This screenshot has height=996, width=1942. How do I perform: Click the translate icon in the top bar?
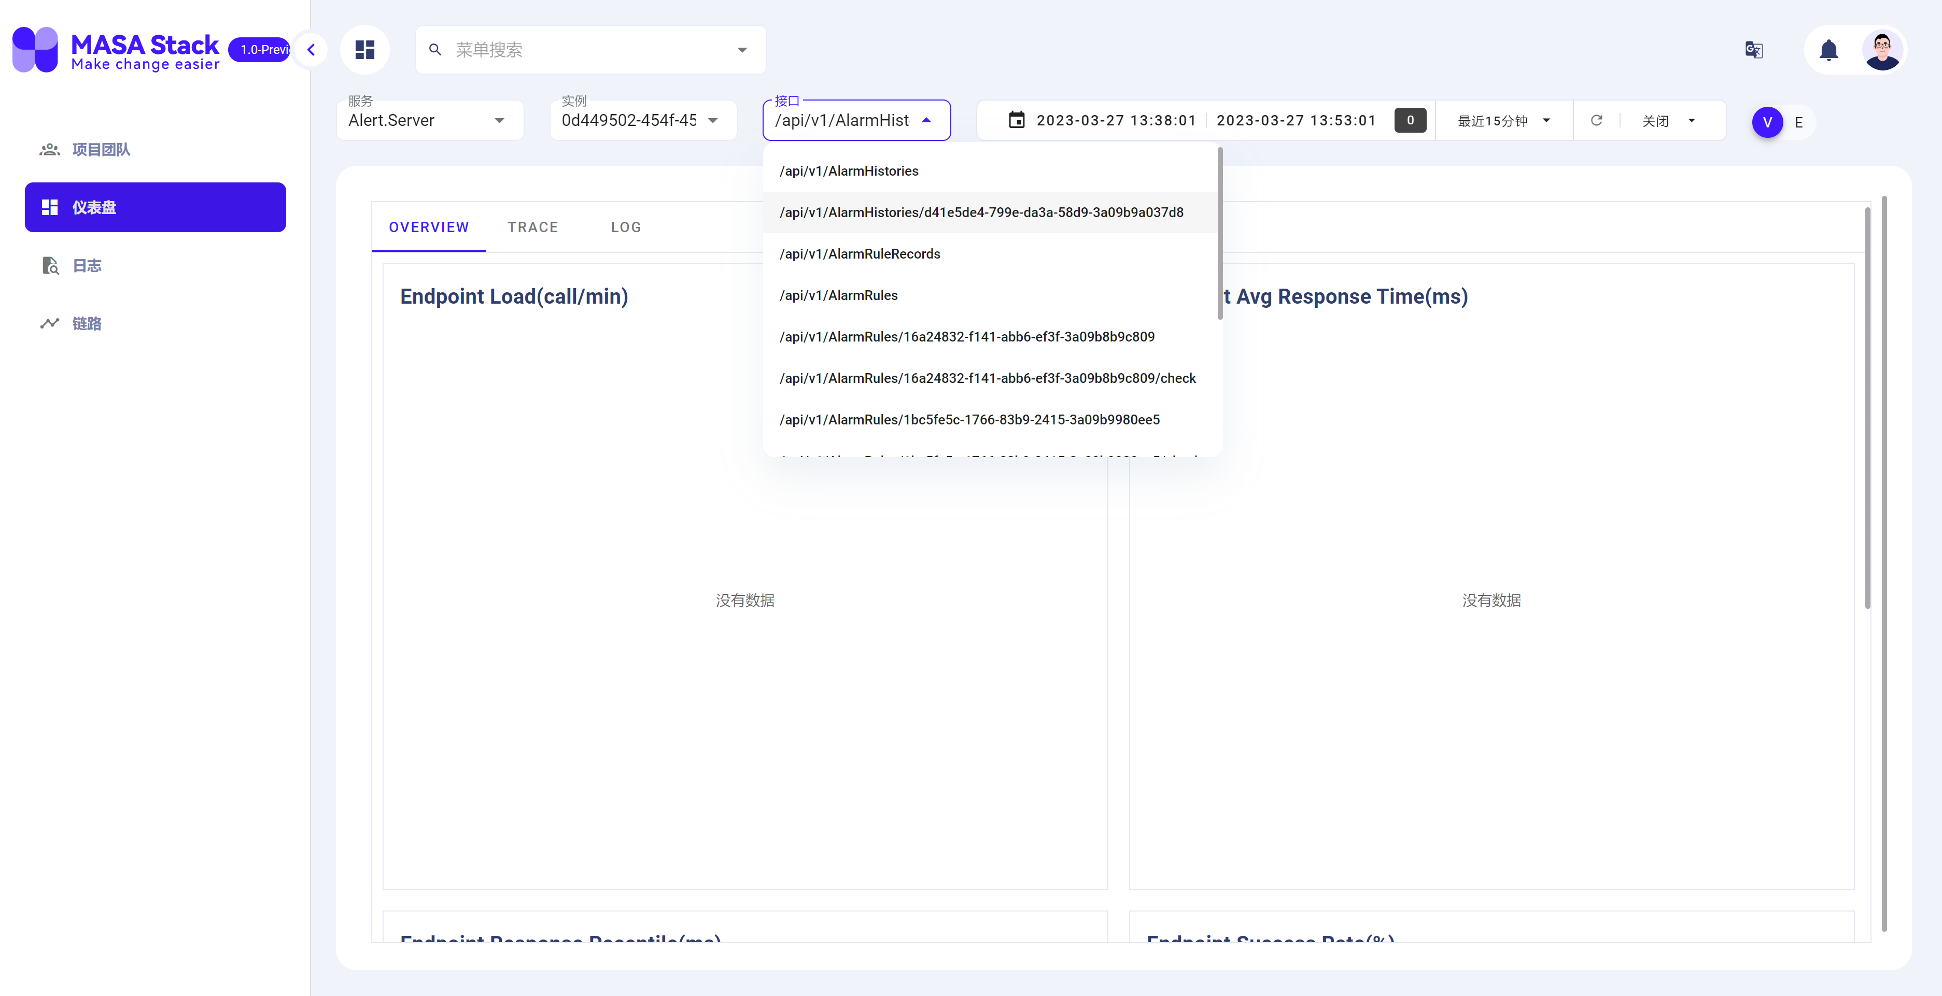(1753, 49)
